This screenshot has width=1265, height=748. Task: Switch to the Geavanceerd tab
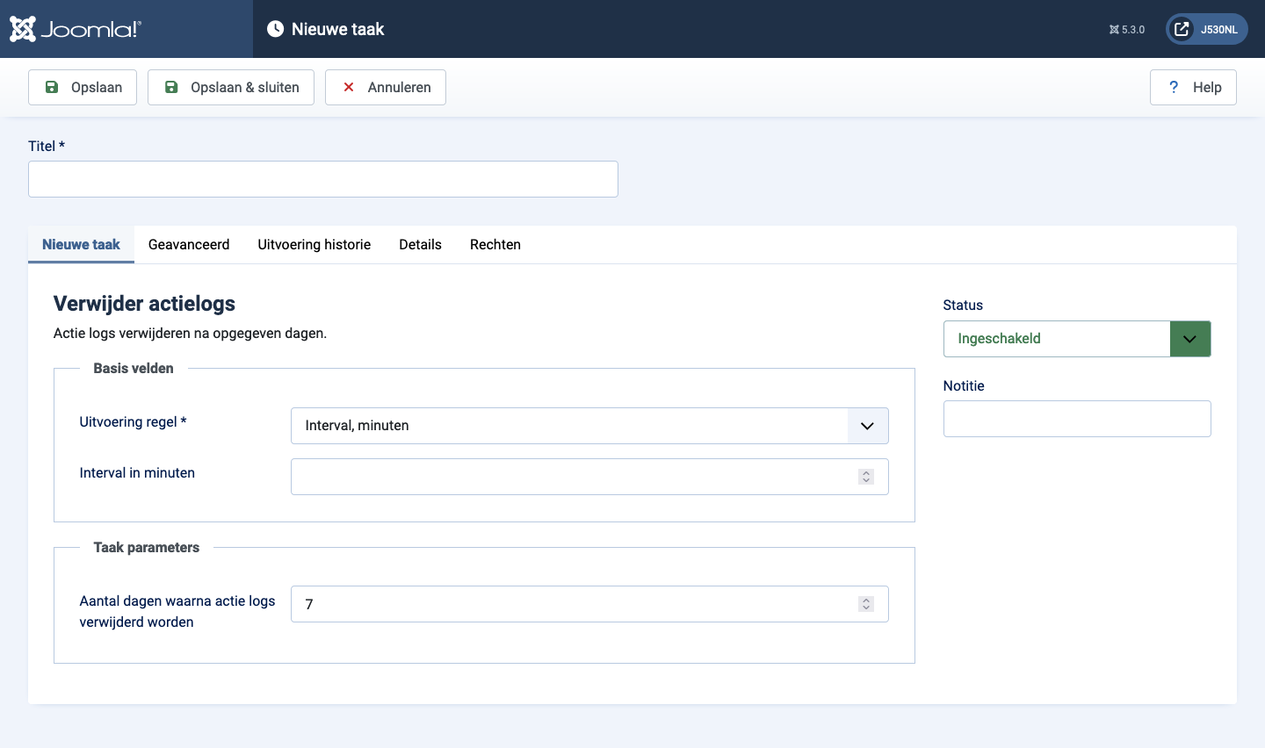[189, 244]
